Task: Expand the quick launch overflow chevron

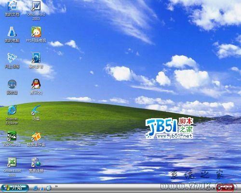Action: pyautogui.click(x=56, y=186)
